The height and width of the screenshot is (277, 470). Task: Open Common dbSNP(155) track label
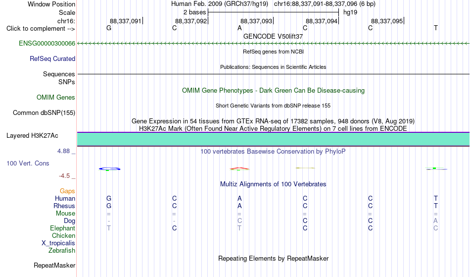click(x=44, y=113)
